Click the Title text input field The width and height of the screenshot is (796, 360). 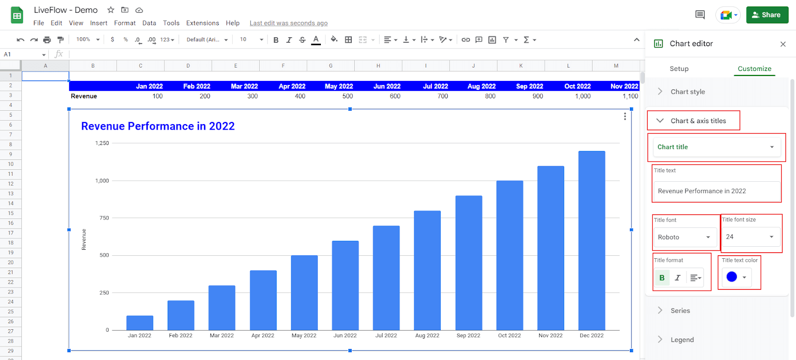point(716,191)
